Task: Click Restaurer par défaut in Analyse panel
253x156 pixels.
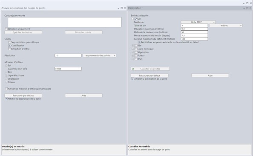Action: pos(23,95)
